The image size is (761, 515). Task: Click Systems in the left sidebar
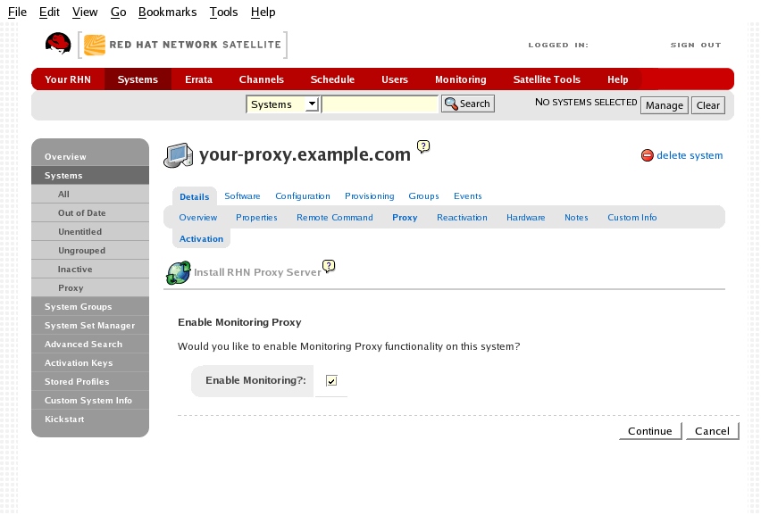(x=90, y=176)
